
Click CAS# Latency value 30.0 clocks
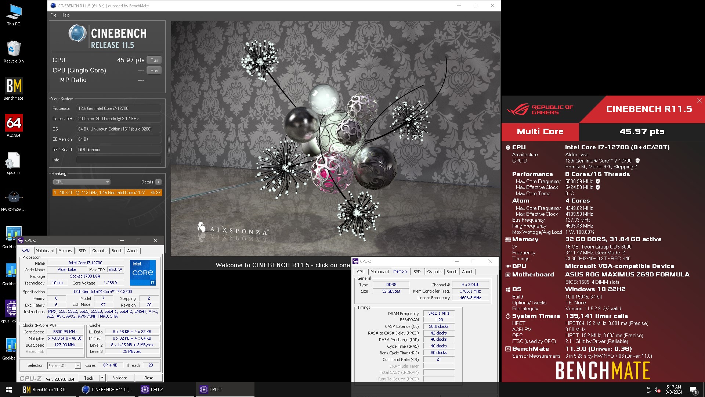click(x=438, y=326)
